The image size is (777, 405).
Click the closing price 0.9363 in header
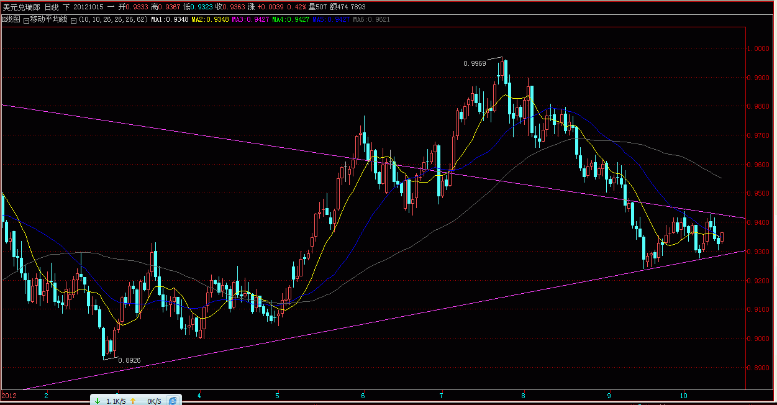point(234,7)
